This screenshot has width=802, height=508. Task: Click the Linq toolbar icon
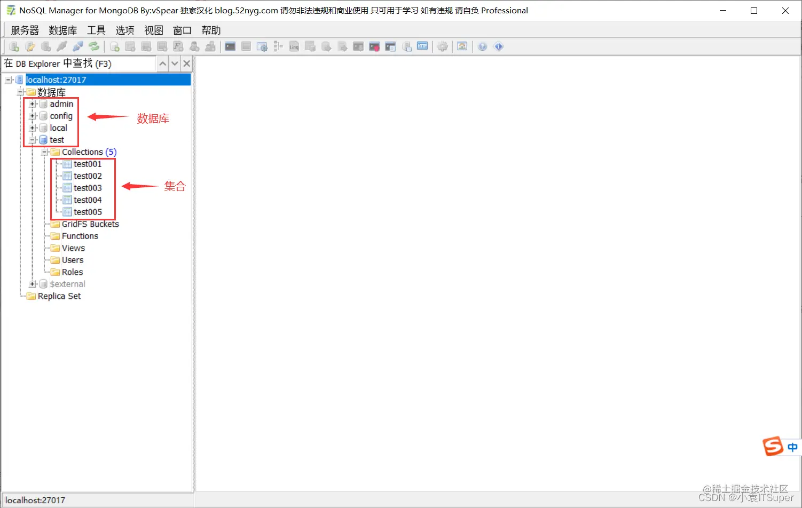click(x=294, y=46)
